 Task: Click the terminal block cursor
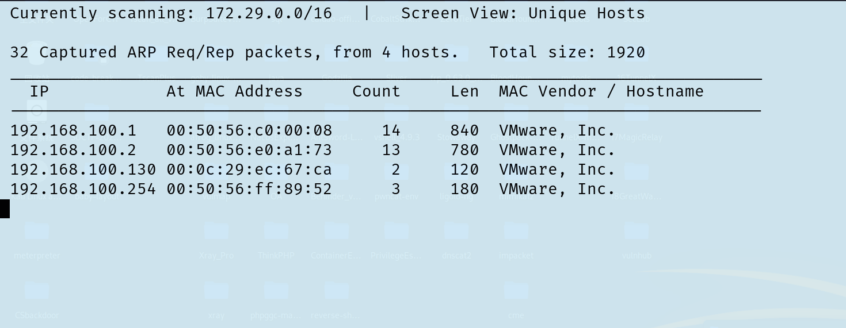click(5, 209)
